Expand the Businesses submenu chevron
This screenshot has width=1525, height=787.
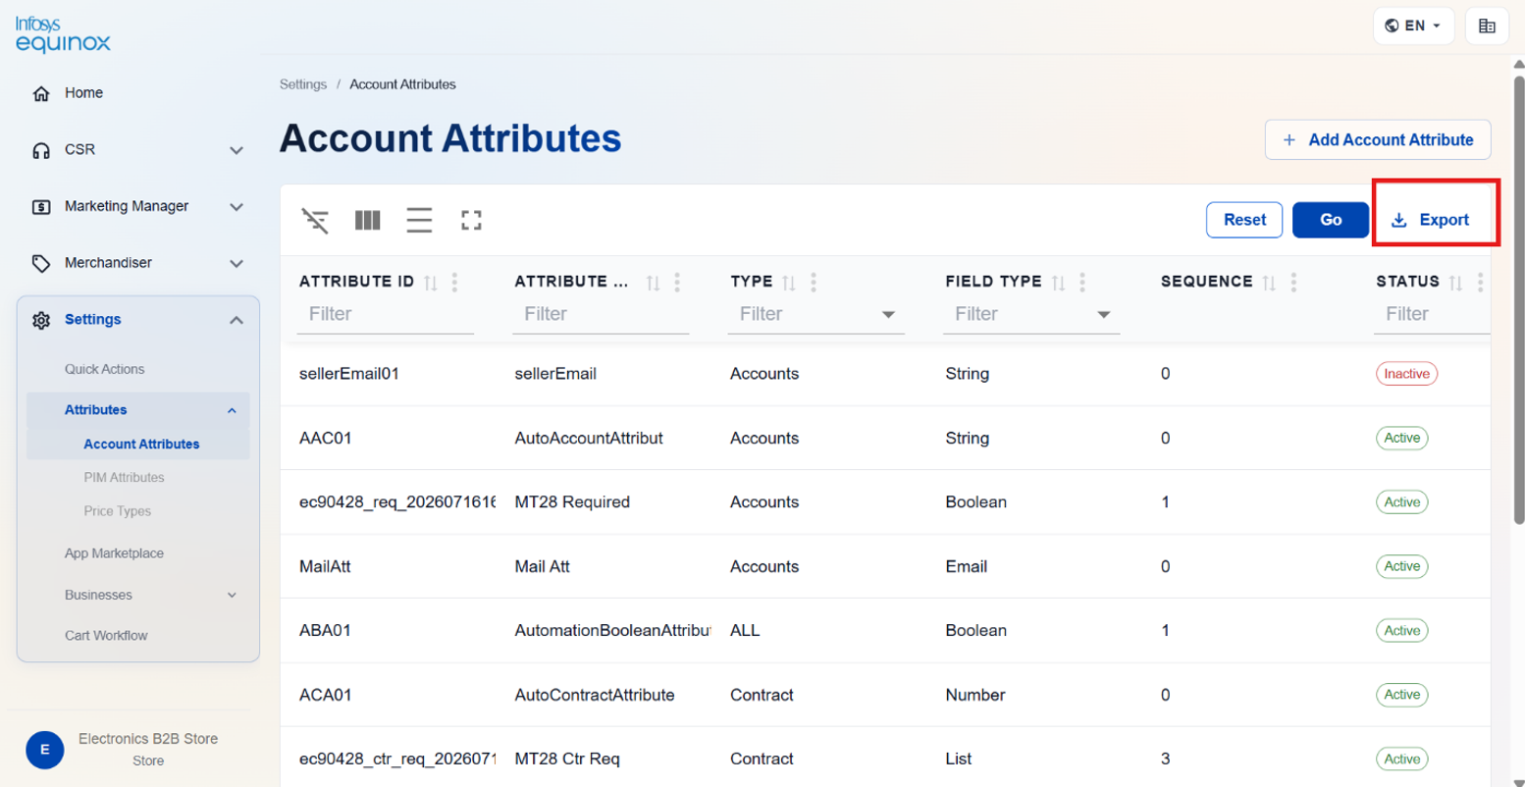pyautogui.click(x=232, y=595)
